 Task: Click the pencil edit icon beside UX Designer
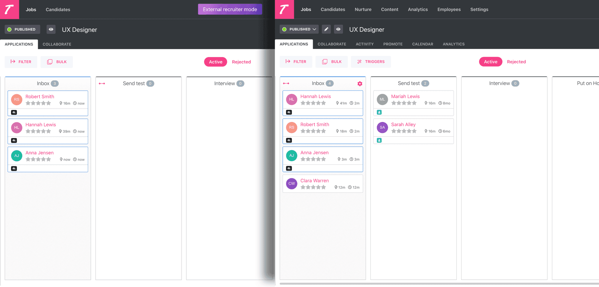click(326, 29)
